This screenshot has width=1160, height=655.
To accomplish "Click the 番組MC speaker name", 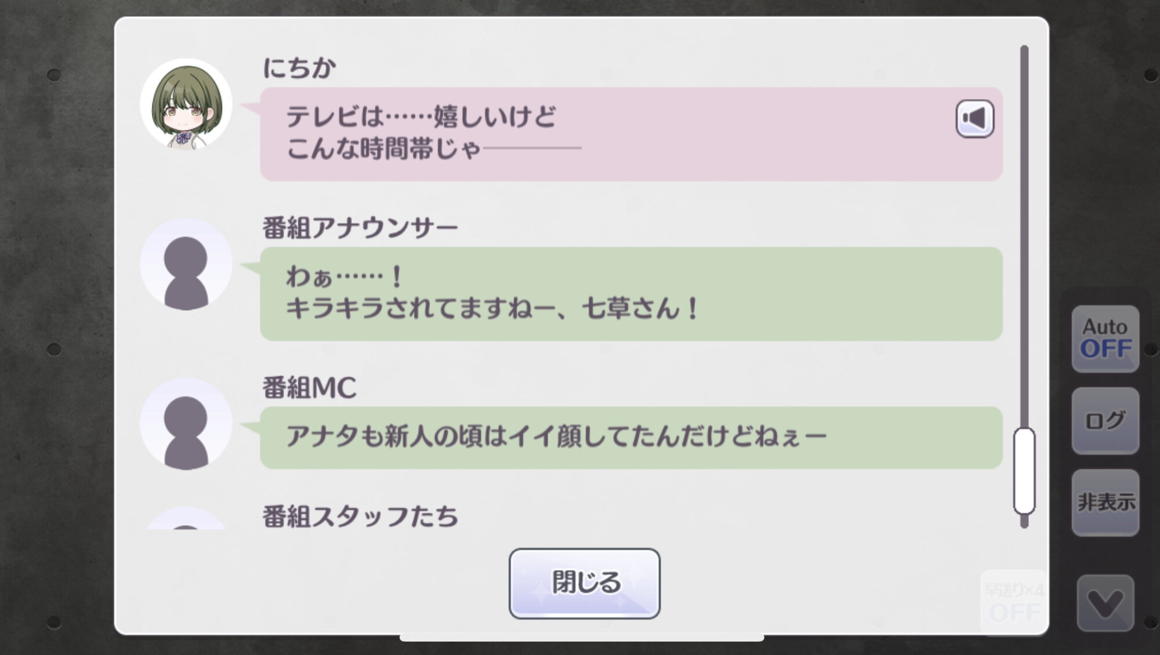I will 310,388.
